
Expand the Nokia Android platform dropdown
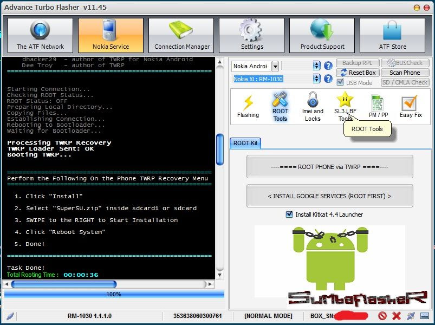point(275,66)
